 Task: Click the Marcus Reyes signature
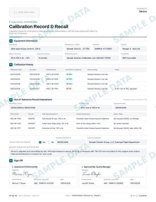click(x=22, y=174)
